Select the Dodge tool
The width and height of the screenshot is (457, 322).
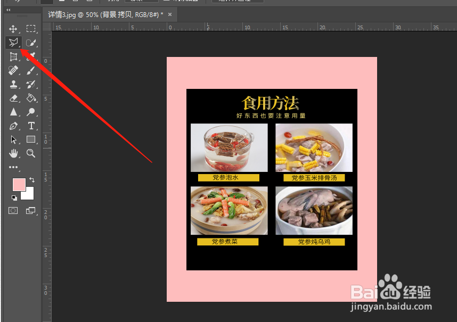pyautogui.click(x=31, y=112)
